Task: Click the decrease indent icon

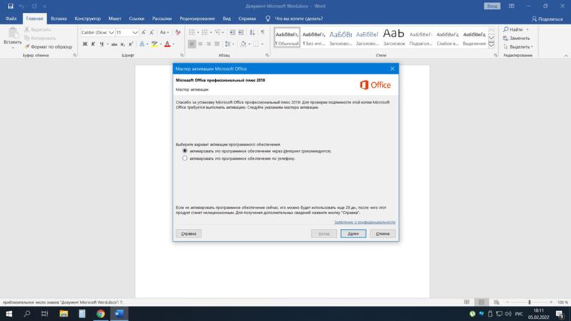Action: (233, 32)
